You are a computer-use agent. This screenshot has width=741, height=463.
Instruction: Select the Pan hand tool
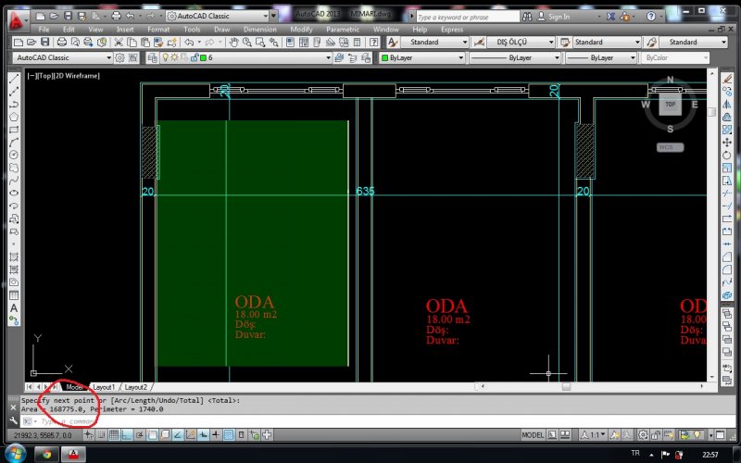tap(233, 42)
